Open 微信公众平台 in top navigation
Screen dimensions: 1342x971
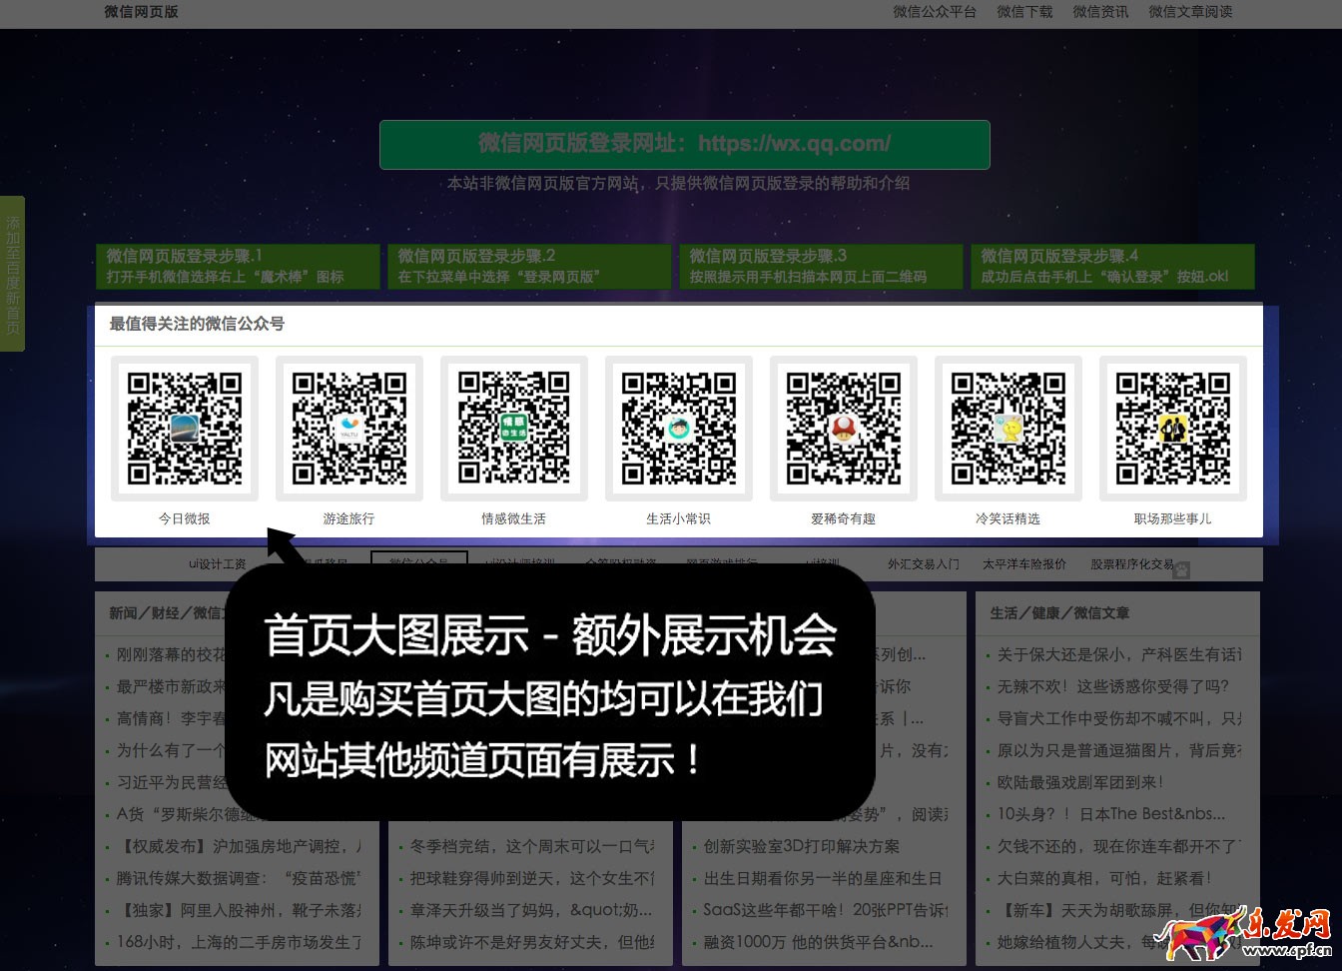(934, 12)
